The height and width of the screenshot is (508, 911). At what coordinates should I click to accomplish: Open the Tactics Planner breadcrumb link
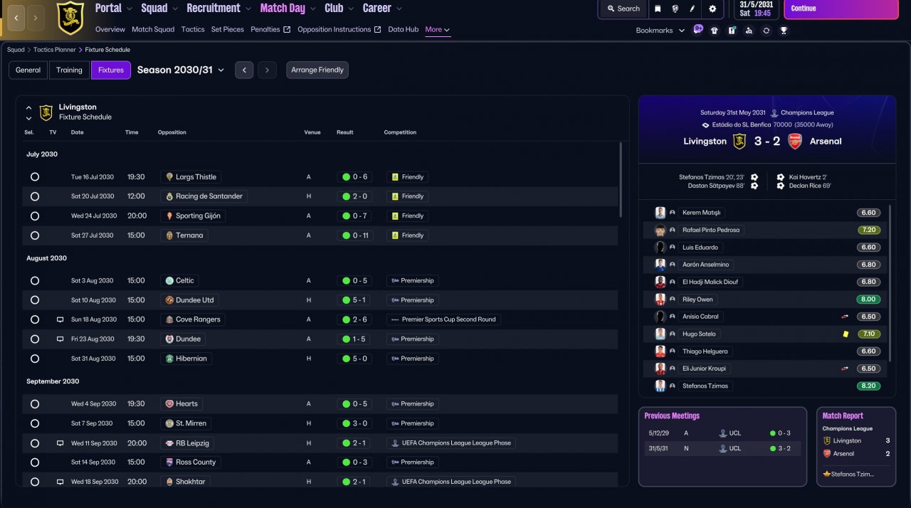(x=54, y=50)
